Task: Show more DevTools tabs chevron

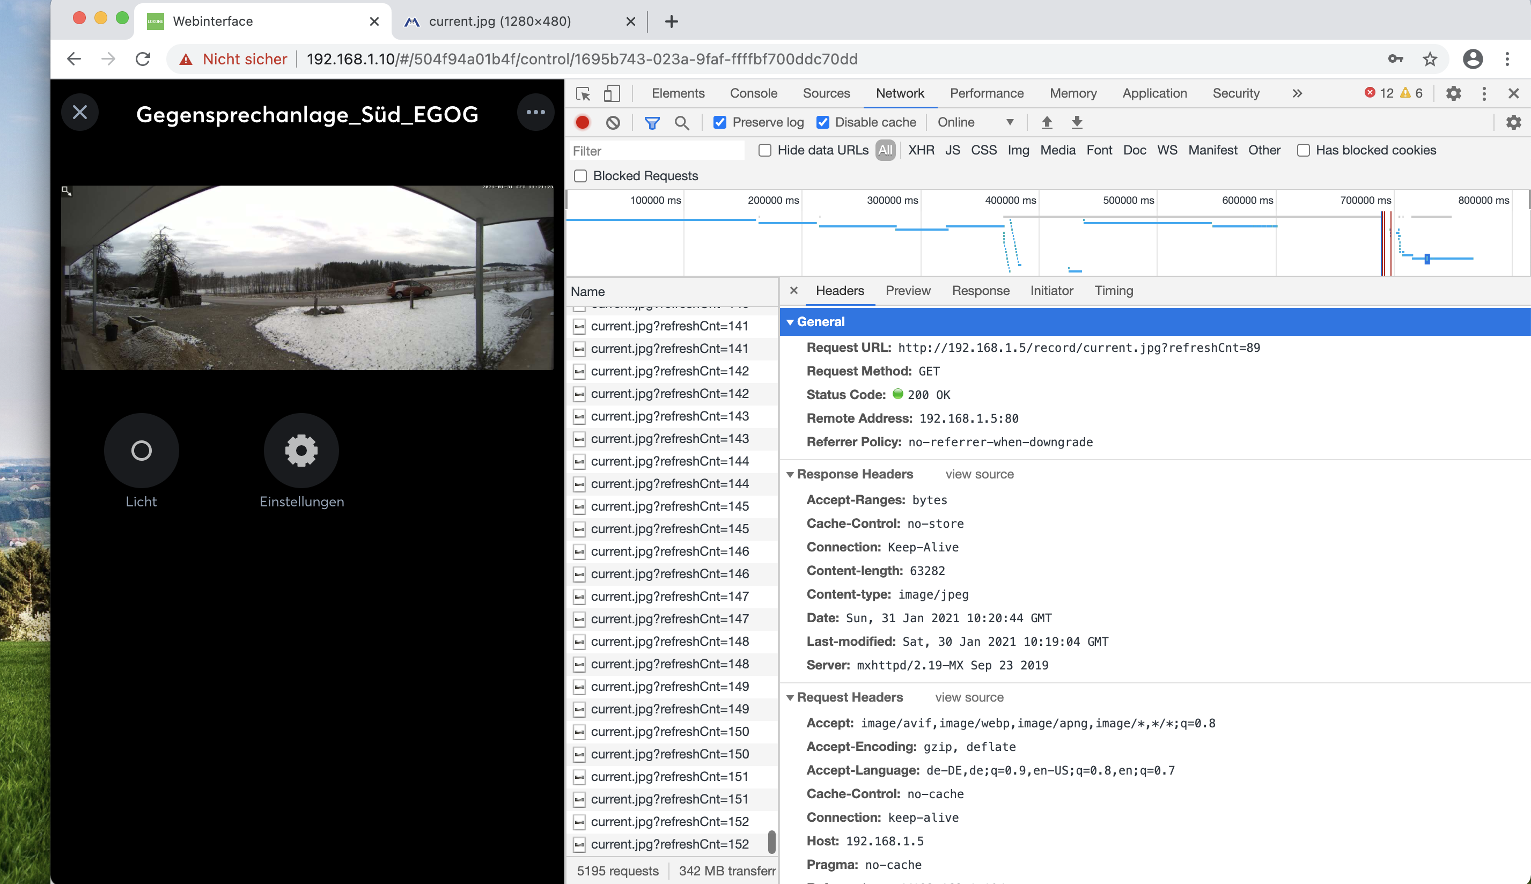Action: [x=1297, y=93]
